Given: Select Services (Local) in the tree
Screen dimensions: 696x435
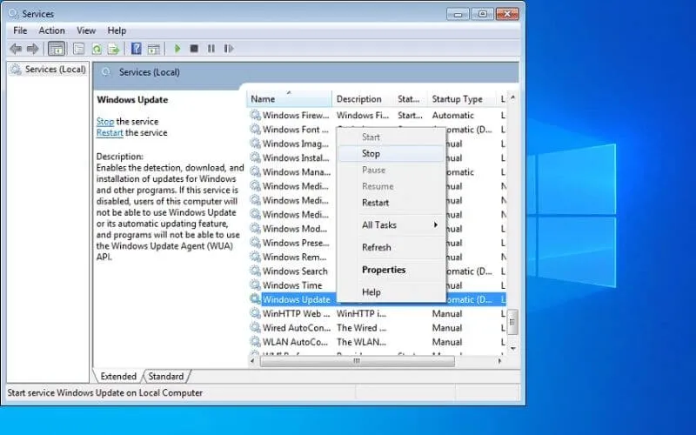Looking at the screenshot, I should click(54, 70).
